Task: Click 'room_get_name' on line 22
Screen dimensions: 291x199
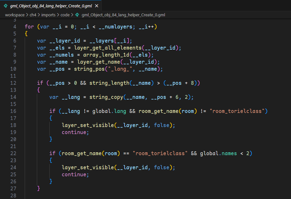Action: (82, 154)
